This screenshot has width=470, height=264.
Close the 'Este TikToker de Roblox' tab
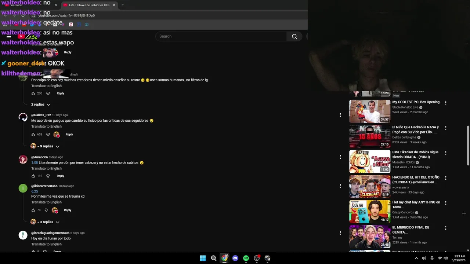coord(114,5)
